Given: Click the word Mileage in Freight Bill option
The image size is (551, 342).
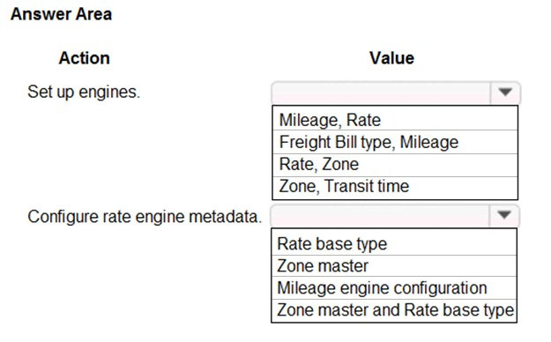Looking at the screenshot, I should pos(429,143).
